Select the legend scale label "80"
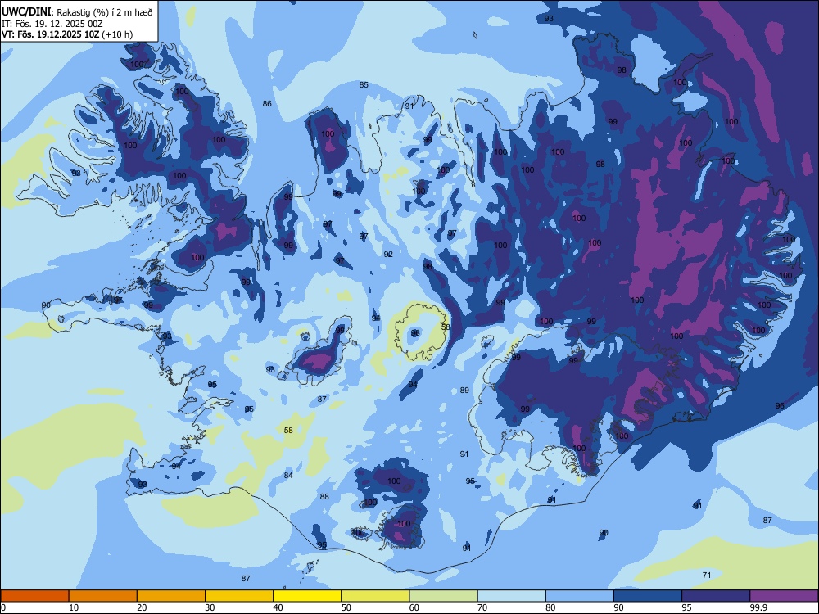This screenshot has height=614, width=819. [550, 607]
